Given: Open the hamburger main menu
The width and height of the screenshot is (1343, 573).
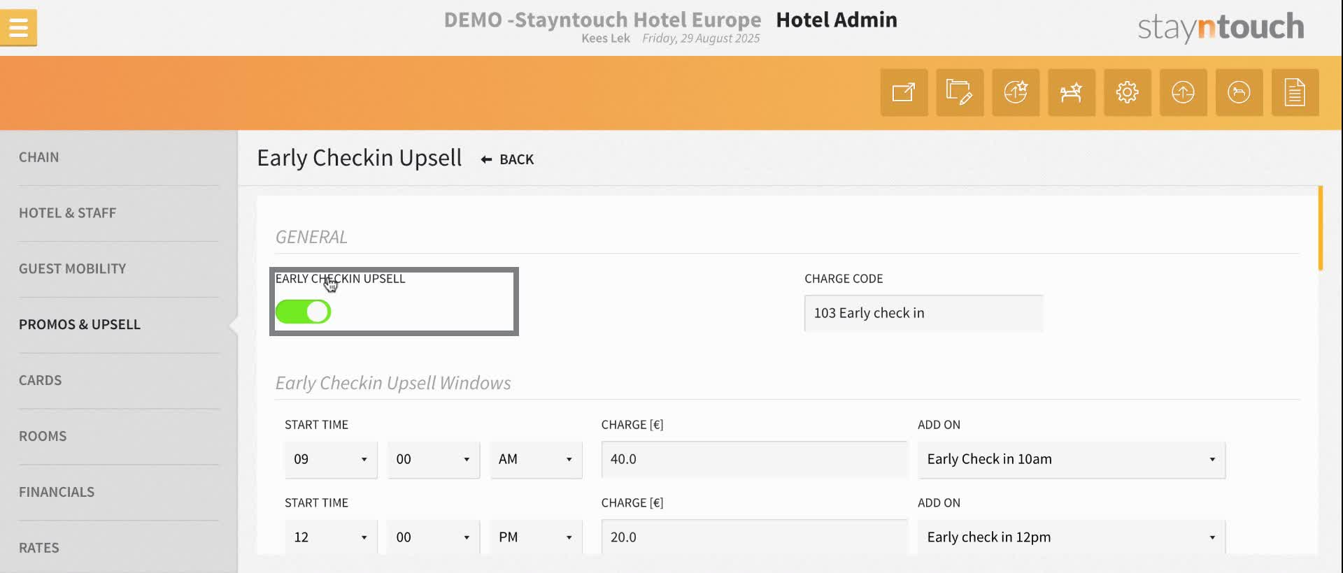Looking at the screenshot, I should point(18,28).
